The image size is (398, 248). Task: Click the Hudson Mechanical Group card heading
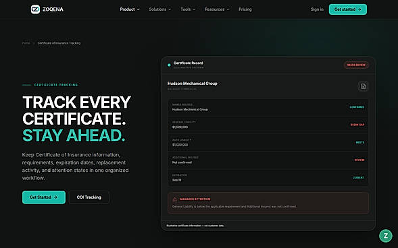pyautogui.click(x=193, y=84)
